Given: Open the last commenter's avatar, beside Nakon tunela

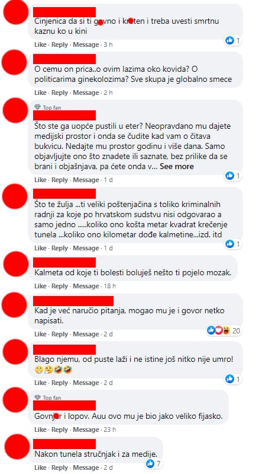Looking at the screenshot, I should click(x=17, y=447).
